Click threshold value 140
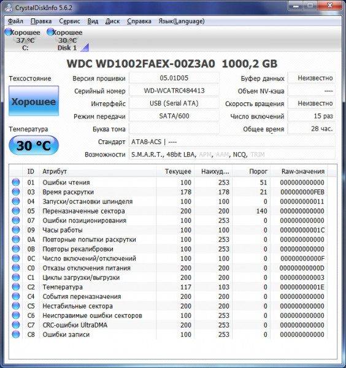The image size is (346, 368). 262,211
